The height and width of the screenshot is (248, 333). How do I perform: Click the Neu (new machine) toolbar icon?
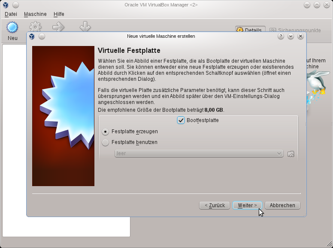[12, 27]
